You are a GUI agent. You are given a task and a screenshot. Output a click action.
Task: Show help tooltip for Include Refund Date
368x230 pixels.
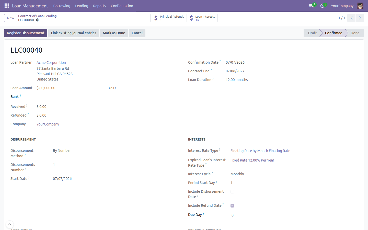(223, 204)
